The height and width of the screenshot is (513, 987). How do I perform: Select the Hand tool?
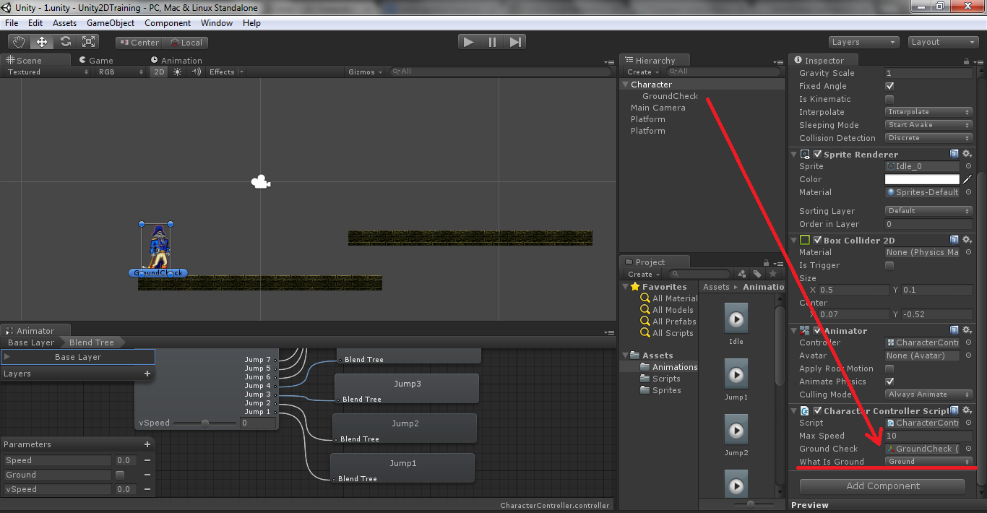(x=19, y=42)
